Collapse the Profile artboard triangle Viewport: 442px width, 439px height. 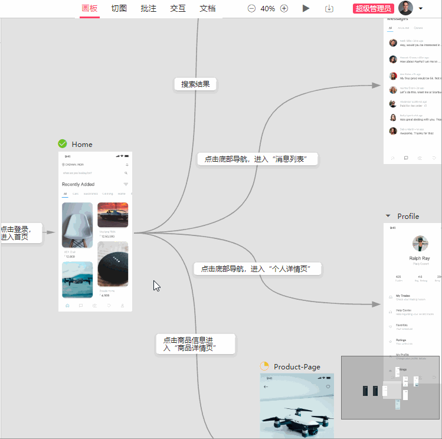pyautogui.click(x=388, y=216)
